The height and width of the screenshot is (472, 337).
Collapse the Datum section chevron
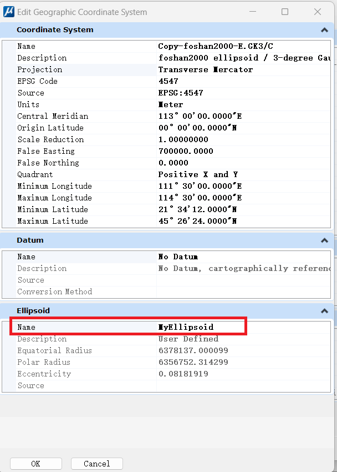point(324,240)
